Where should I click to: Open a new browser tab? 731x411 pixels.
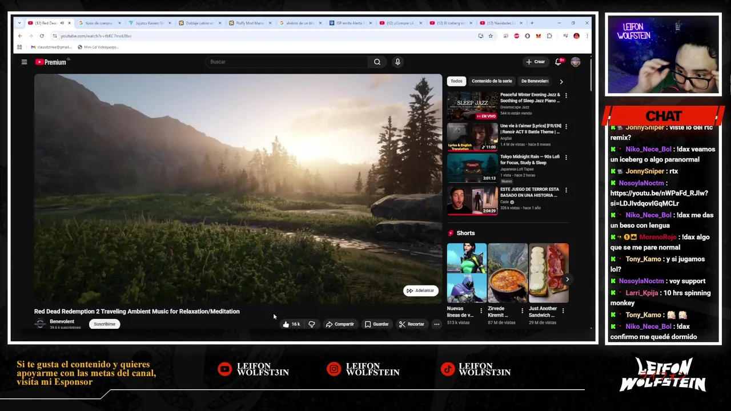click(x=532, y=23)
